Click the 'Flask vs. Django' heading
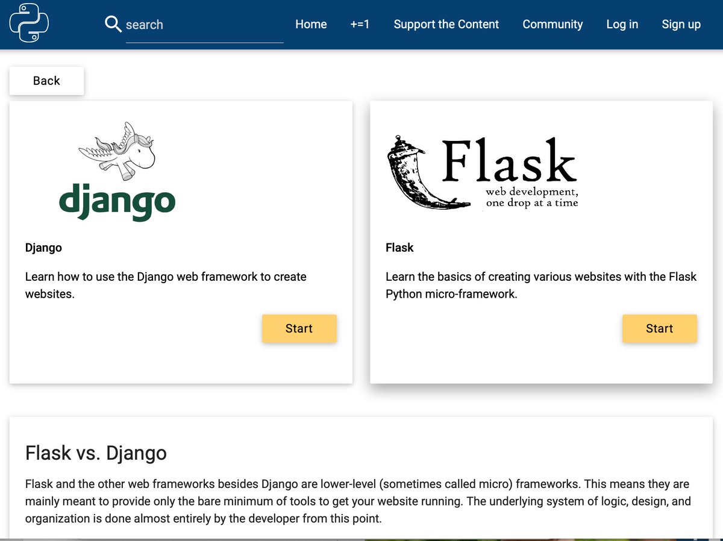 [96, 453]
